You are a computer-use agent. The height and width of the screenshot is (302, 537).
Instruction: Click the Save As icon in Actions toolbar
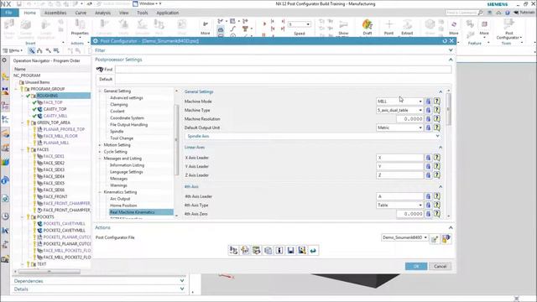pos(302,251)
